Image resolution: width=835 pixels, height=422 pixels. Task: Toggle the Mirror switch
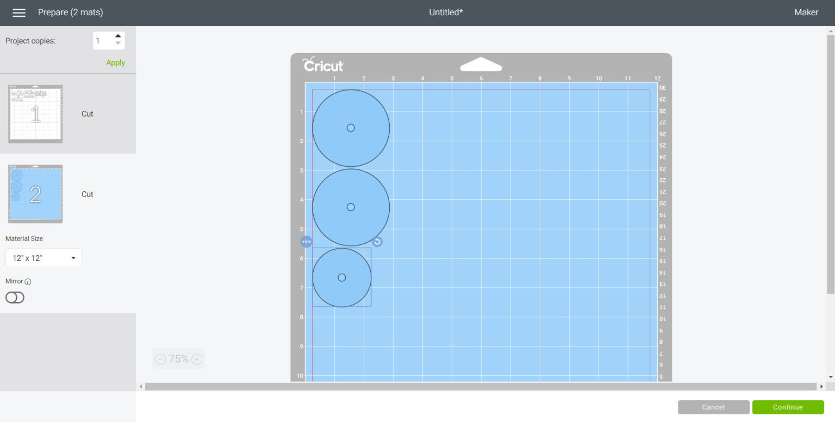click(x=15, y=298)
